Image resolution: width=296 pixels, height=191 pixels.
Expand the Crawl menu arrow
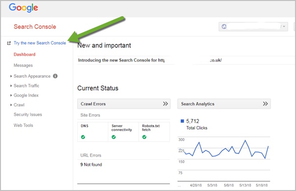[11, 105]
